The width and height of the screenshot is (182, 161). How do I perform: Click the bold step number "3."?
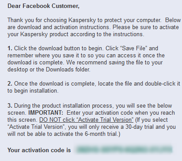(x=10, y=106)
